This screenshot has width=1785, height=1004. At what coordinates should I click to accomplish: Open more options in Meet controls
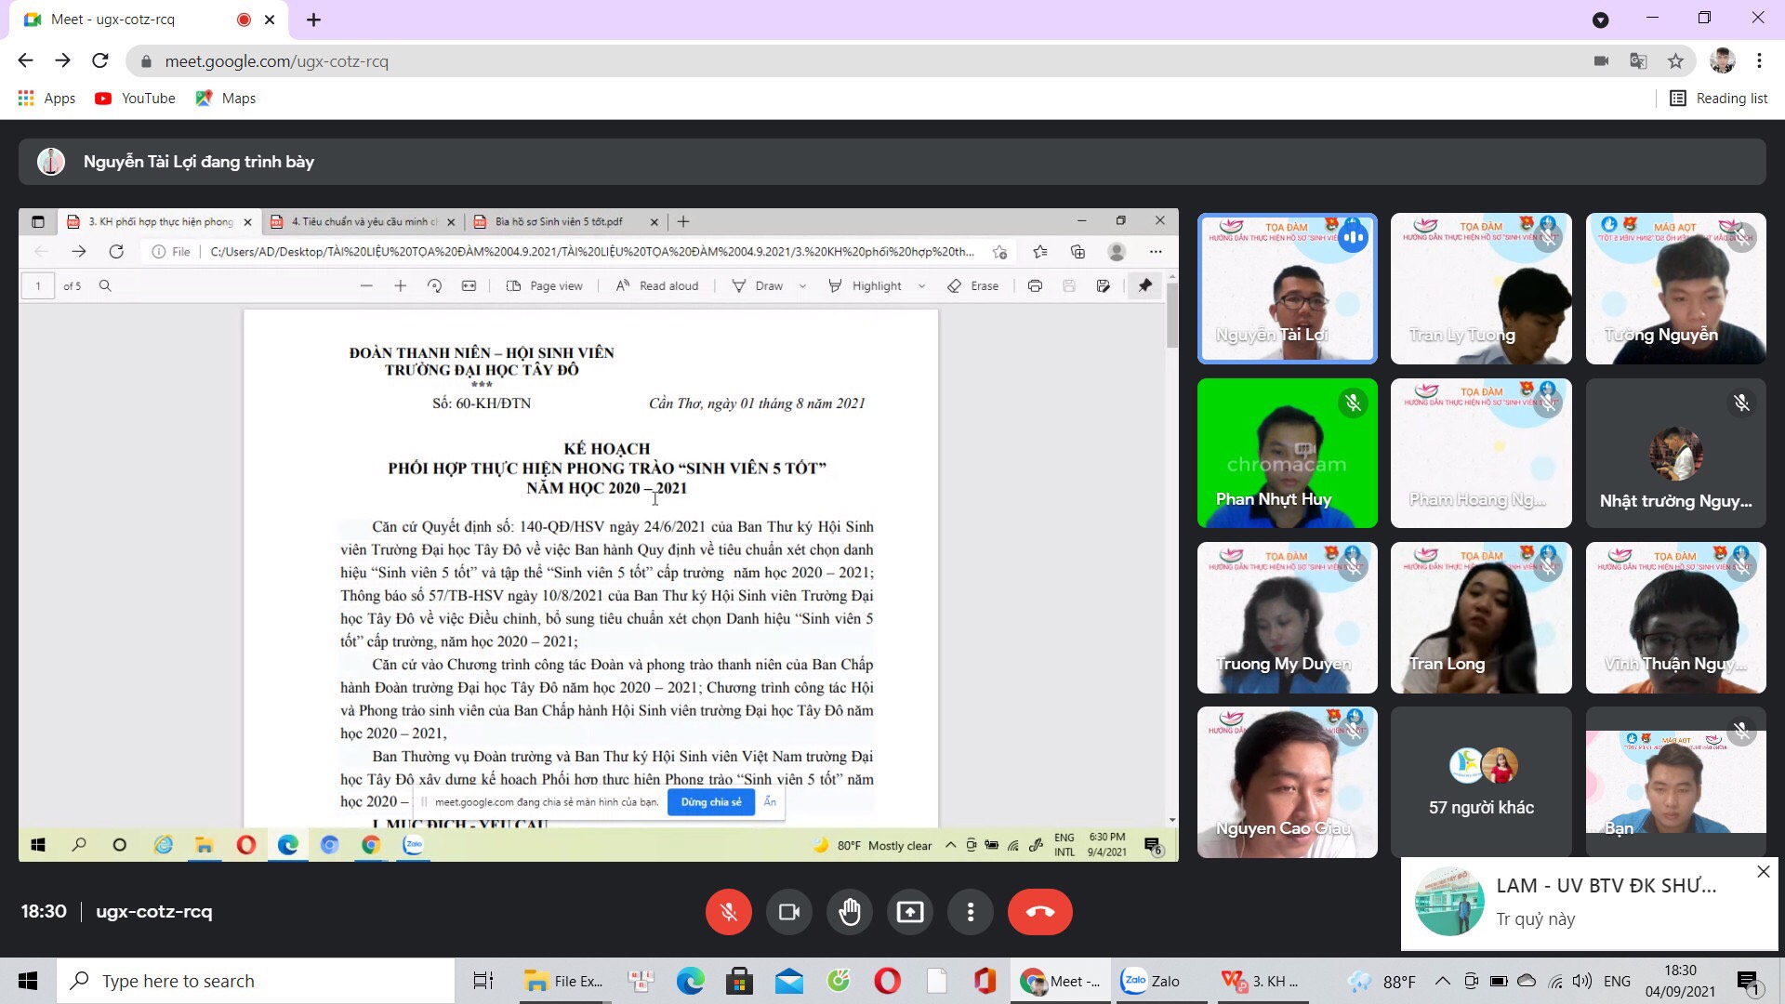971,912
